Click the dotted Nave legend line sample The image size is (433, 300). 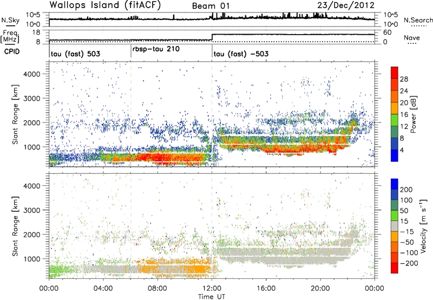412,43
